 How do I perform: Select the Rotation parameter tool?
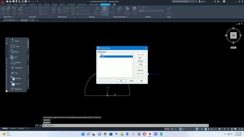point(16,62)
